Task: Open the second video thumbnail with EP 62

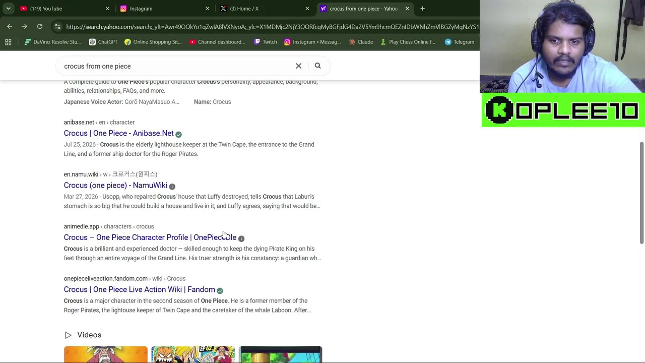Action: click(x=193, y=354)
